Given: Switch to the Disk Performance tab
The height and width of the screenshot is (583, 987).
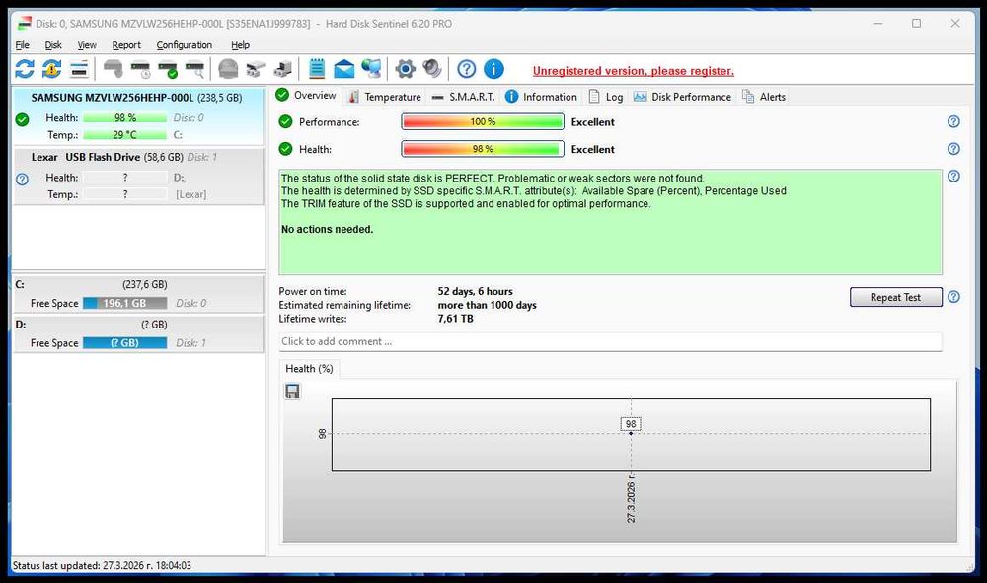Looking at the screenshot, I should coord(682,97).
